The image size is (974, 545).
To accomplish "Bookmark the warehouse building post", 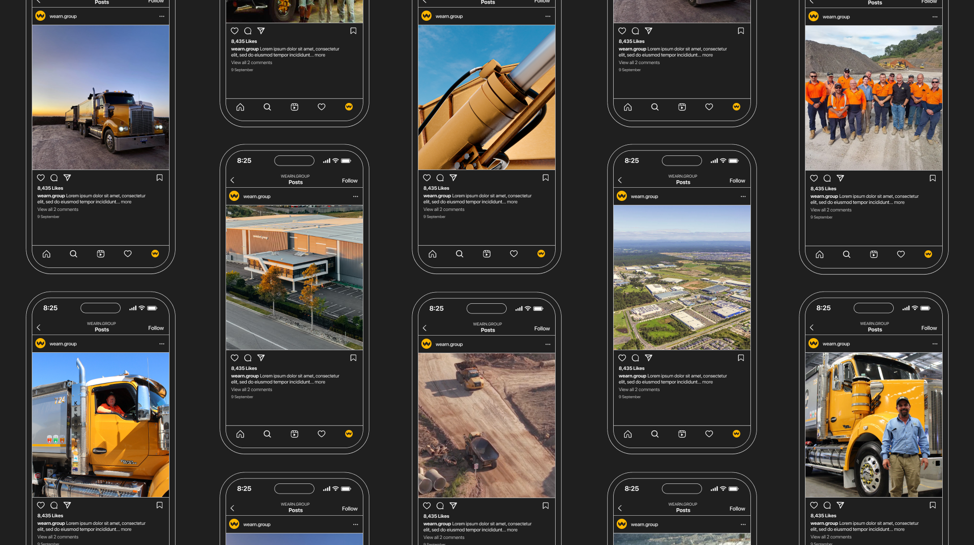I will (x=353, y=358).
